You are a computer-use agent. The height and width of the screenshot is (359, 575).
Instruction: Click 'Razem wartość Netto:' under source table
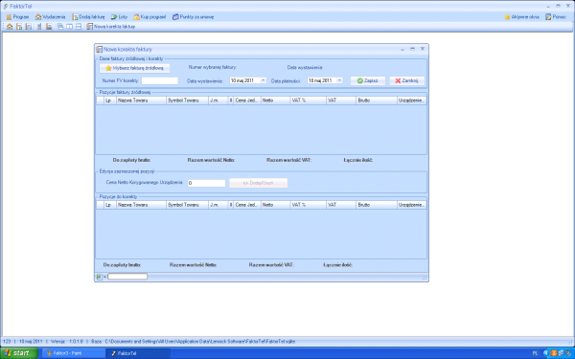211,160
